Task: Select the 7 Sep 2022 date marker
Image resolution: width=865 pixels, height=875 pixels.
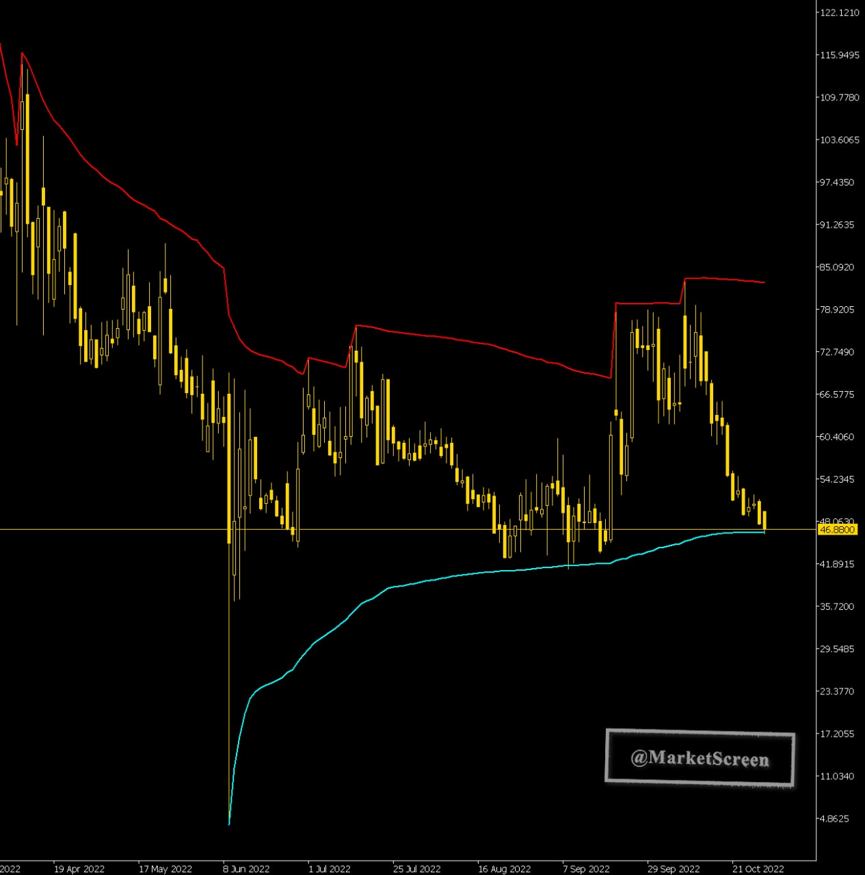Action: [x=586, y=869]
